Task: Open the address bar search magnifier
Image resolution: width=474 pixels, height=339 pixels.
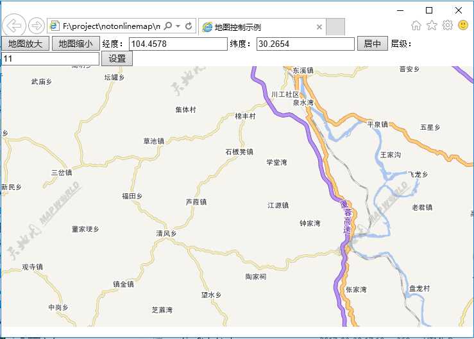Action: point(167,26)
